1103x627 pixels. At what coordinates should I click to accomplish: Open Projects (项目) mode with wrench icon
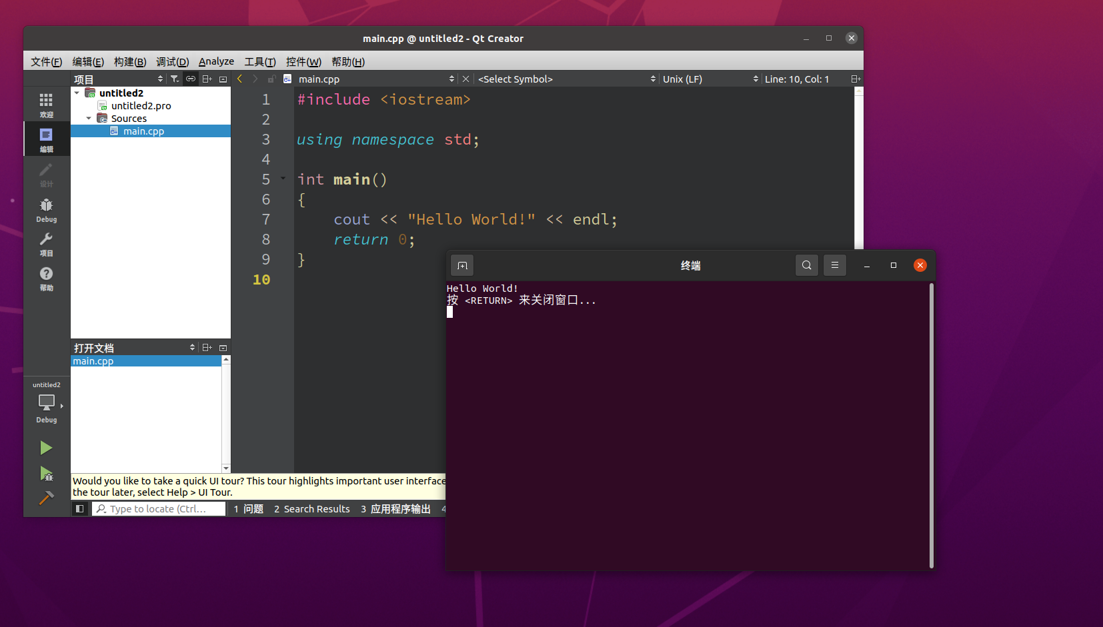tap(46, 244)
